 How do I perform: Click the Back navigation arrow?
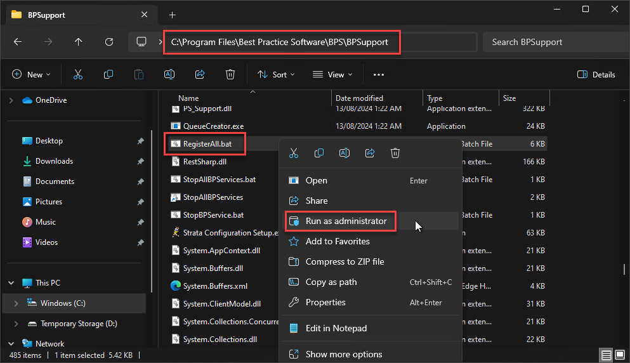tap(18, 42)
